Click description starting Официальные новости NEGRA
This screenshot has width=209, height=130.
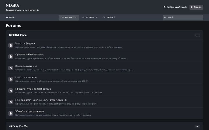[69, 47]
